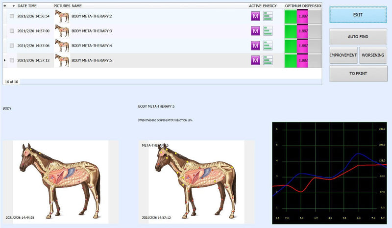Click magenta 1.887 cell in BODY META-THERAPY:3 row
Viewport: 392px width, 228px height.
(x=302, y=31)
